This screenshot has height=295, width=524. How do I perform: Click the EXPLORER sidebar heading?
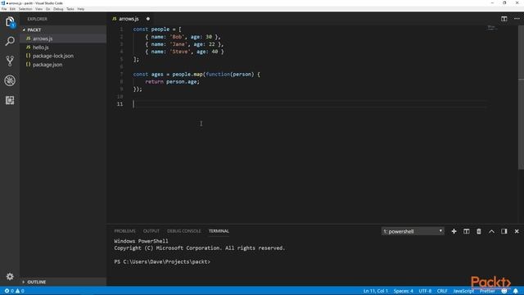(x=38, y=19)
